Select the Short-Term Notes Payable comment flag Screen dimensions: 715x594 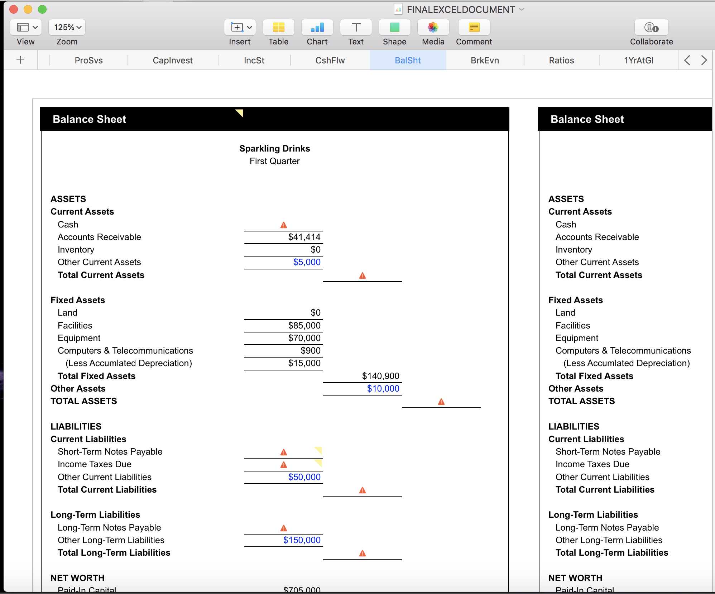[318, 450]
